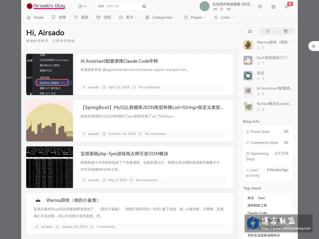This screenshot has width=319, height=239.
Task: Select the 手机无法连接电脑热点 tag
Action: (264, 235)
